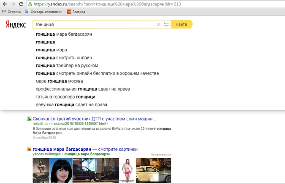
Task: Click the rosbalt.ru result favicon
Action: (29, 119)
